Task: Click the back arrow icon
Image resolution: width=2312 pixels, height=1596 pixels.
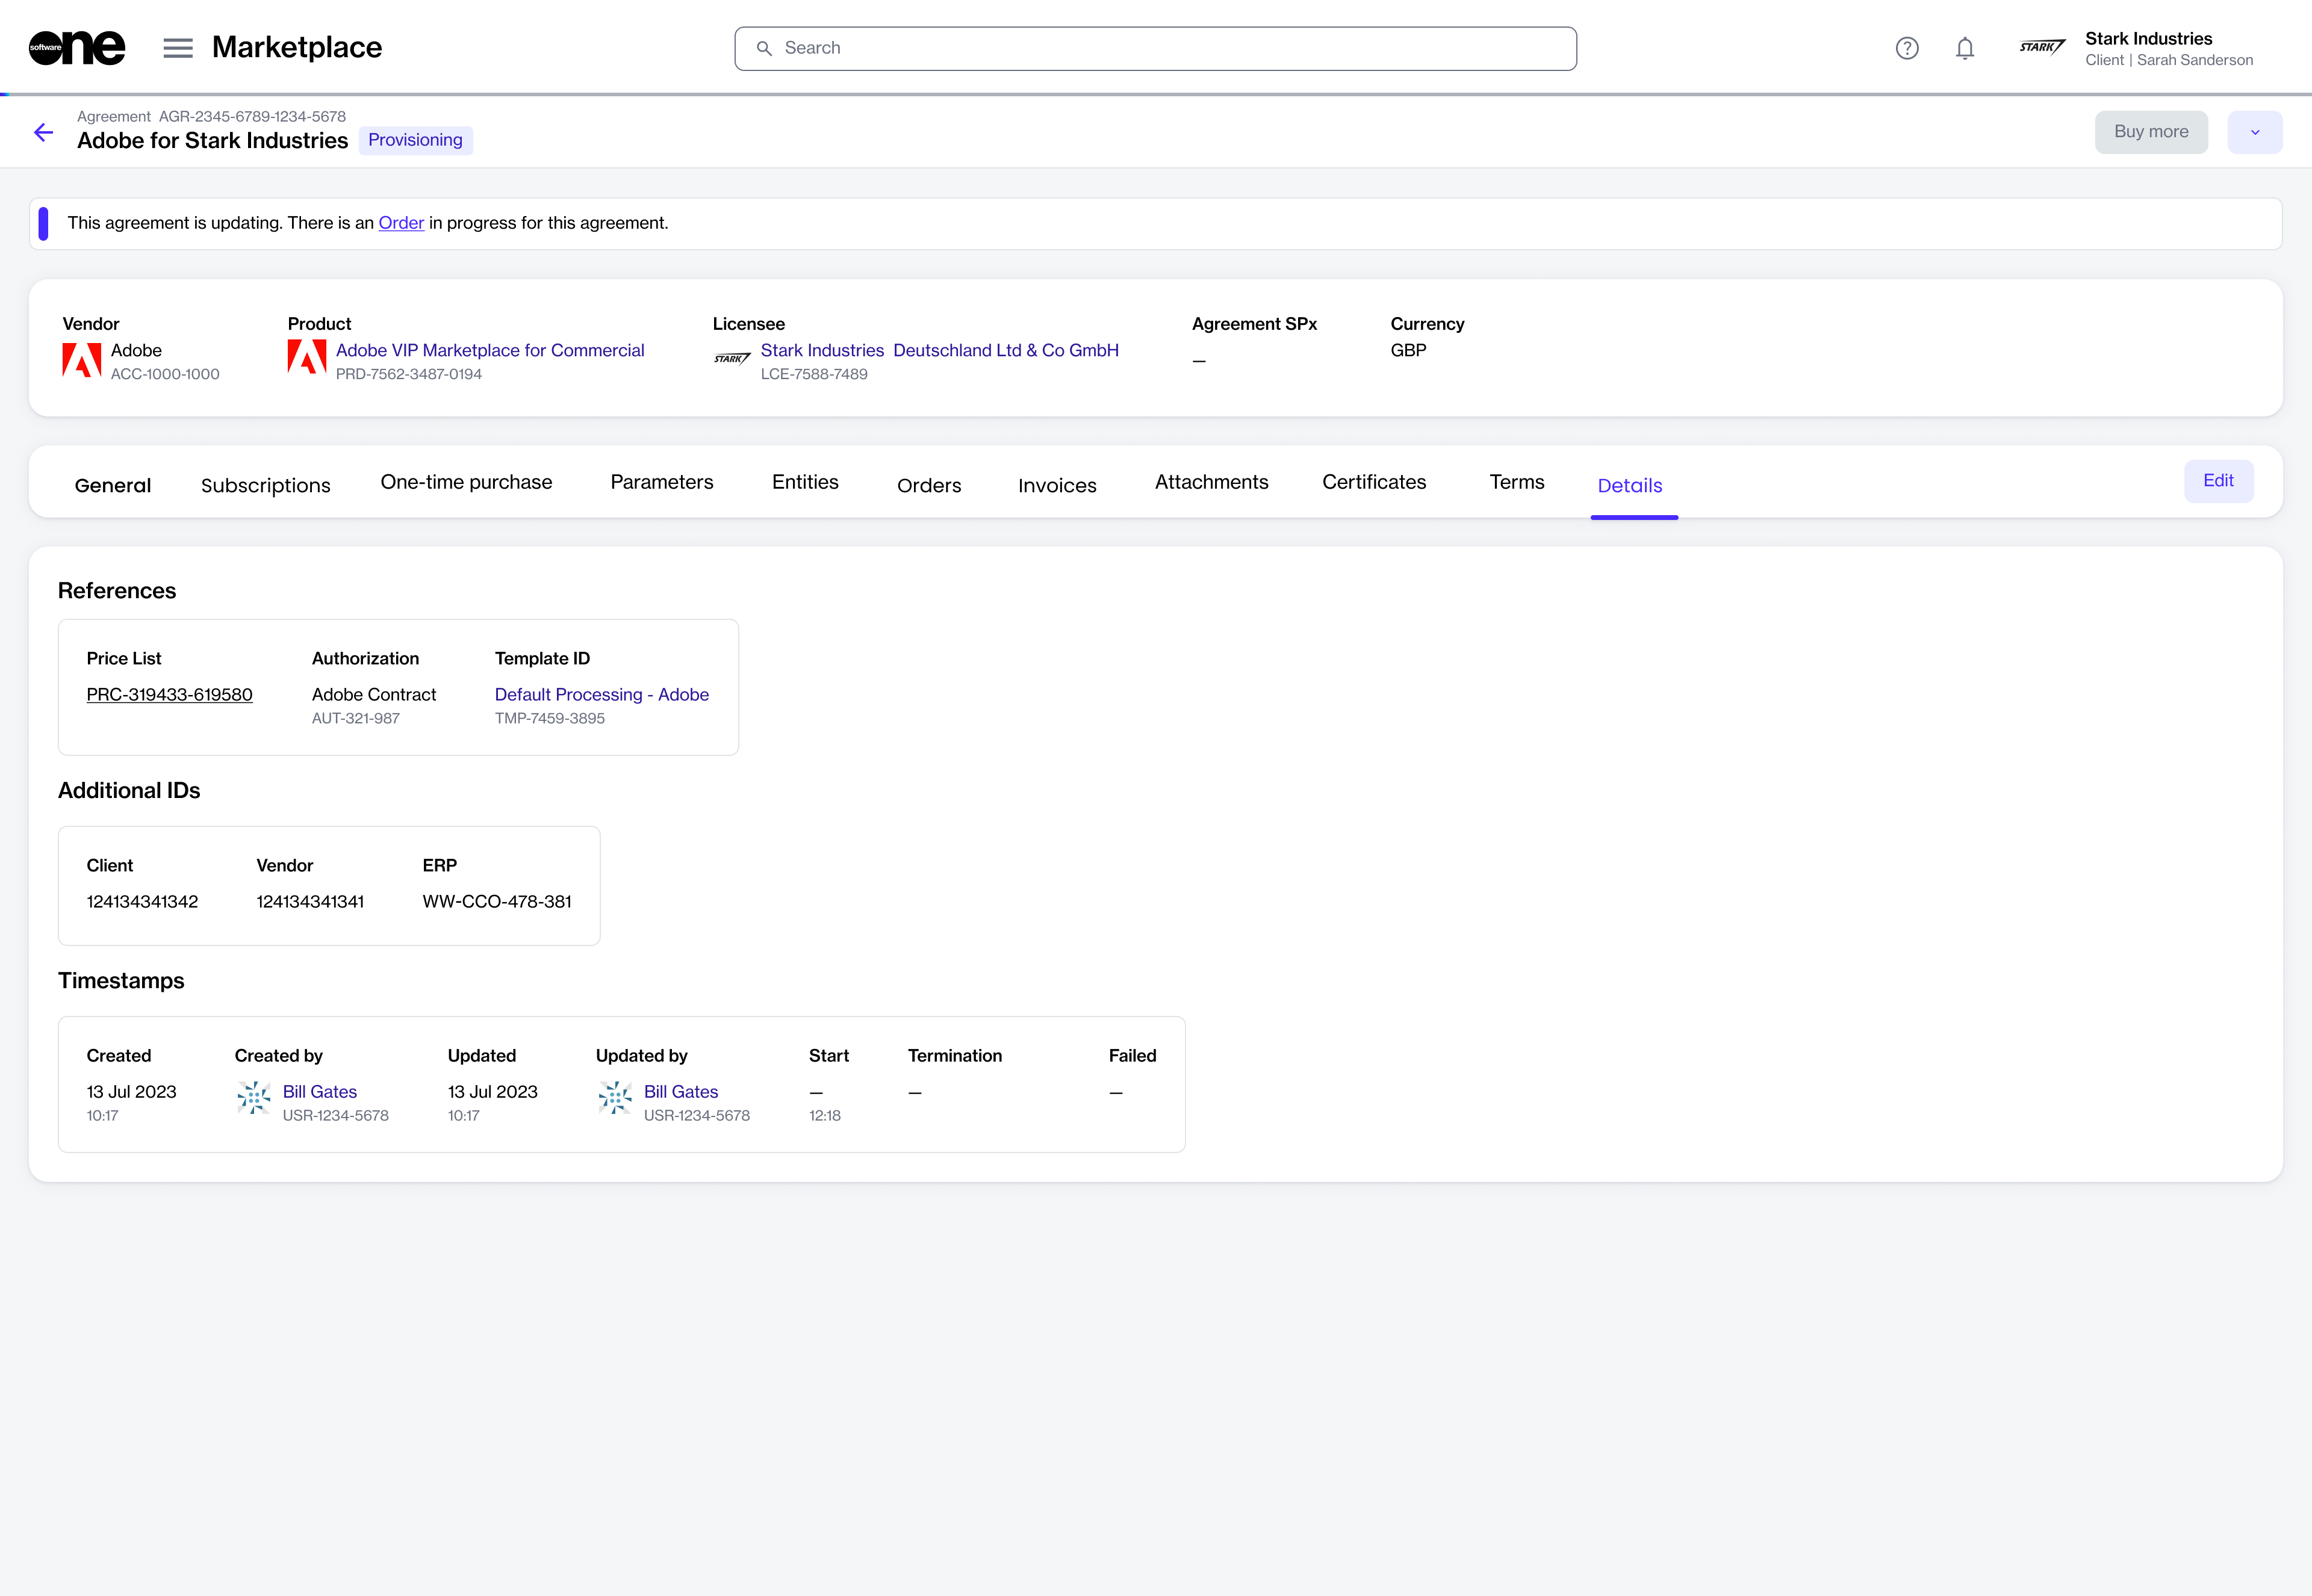Action: tap(43, 132)
